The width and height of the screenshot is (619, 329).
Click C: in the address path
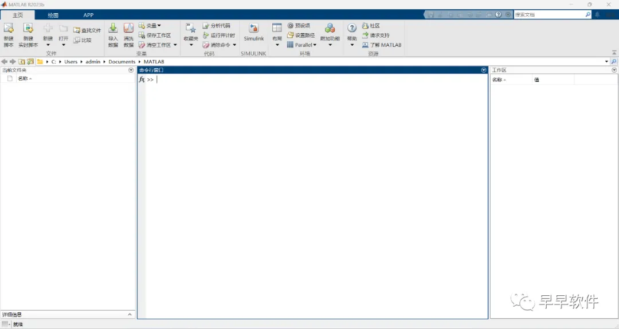coord(54,61)
